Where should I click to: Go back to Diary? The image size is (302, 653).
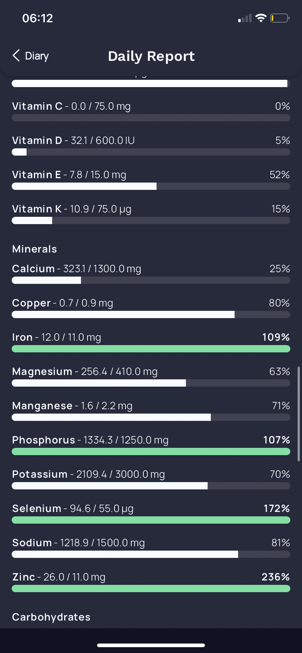[x=31, y=56]
